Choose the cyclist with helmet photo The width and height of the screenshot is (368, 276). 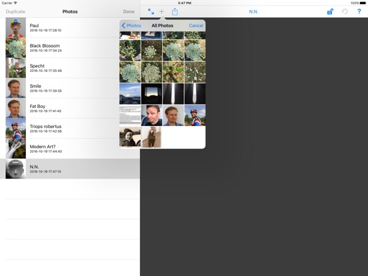pos(195,115)
